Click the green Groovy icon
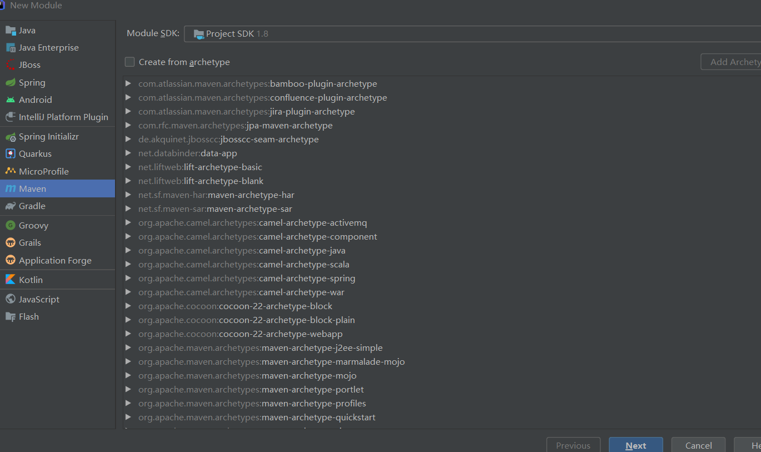The image size is (761, 452). coord(10,226)
